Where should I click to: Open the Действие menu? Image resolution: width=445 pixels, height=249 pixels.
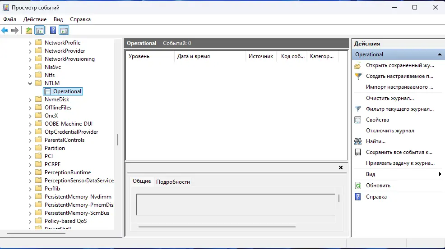tap(35, 19)
